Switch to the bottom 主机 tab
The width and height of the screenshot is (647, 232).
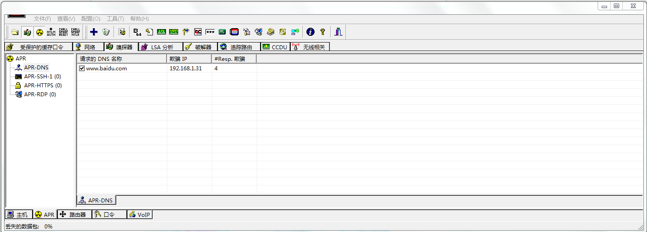pos(18,215)
